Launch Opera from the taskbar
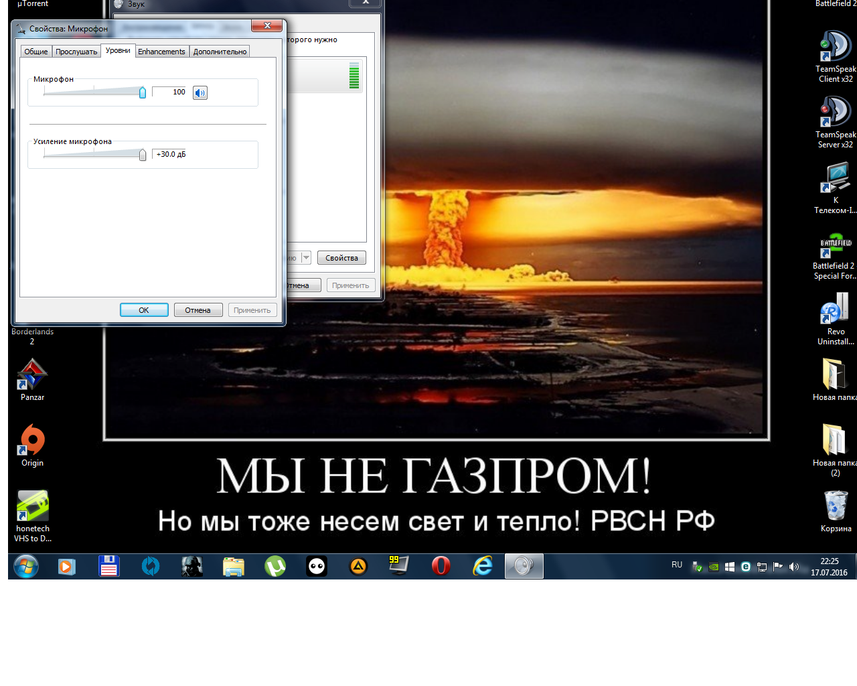857x686 pixels. point(441,567)
